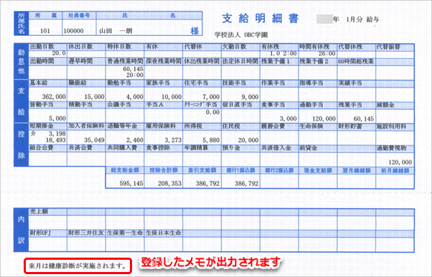The image size is (432, 277).
Task: Select employee name 山田 一朗
Action: pyautogui.click(x=116, y=31)
